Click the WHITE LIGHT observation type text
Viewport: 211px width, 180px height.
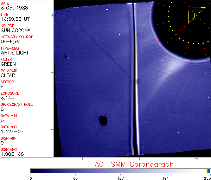(15, 53)
